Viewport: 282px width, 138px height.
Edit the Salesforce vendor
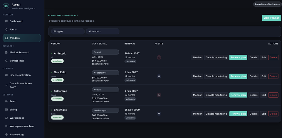pos(264,95)
